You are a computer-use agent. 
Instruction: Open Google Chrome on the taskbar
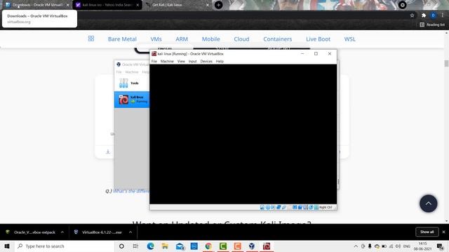tap(208, 246)
